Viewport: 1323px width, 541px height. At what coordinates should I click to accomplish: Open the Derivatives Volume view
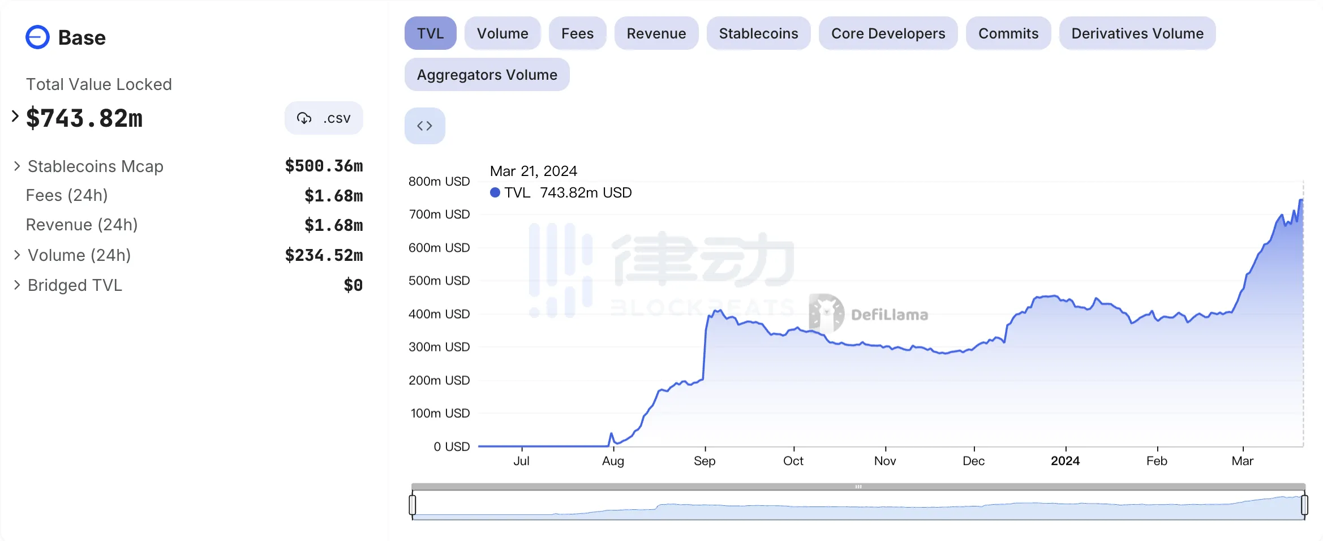point(1137,33)
